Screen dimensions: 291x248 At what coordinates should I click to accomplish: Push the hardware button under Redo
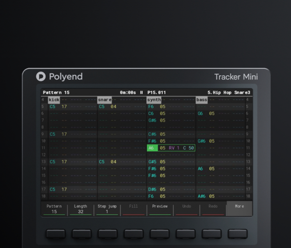[x=212, y=234]
